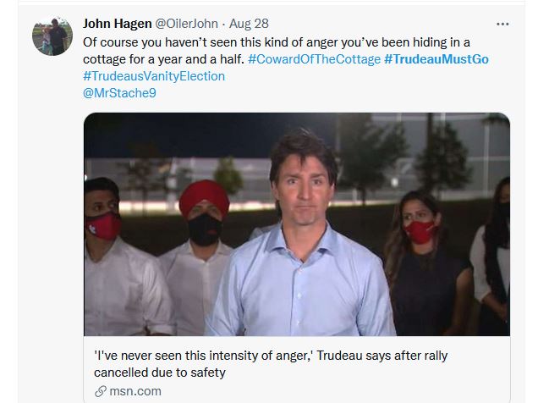Click the @OilerJohn handle
This screenshot has height=403, width=549.
186,24
